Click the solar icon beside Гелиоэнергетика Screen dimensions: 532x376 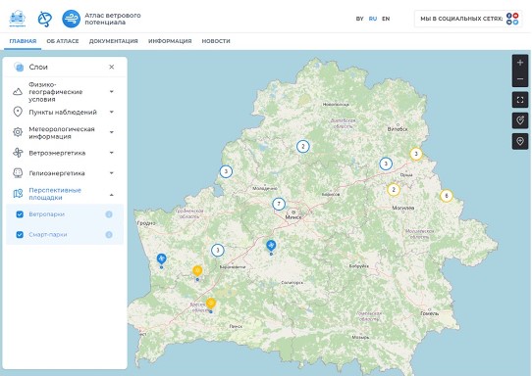18,173
